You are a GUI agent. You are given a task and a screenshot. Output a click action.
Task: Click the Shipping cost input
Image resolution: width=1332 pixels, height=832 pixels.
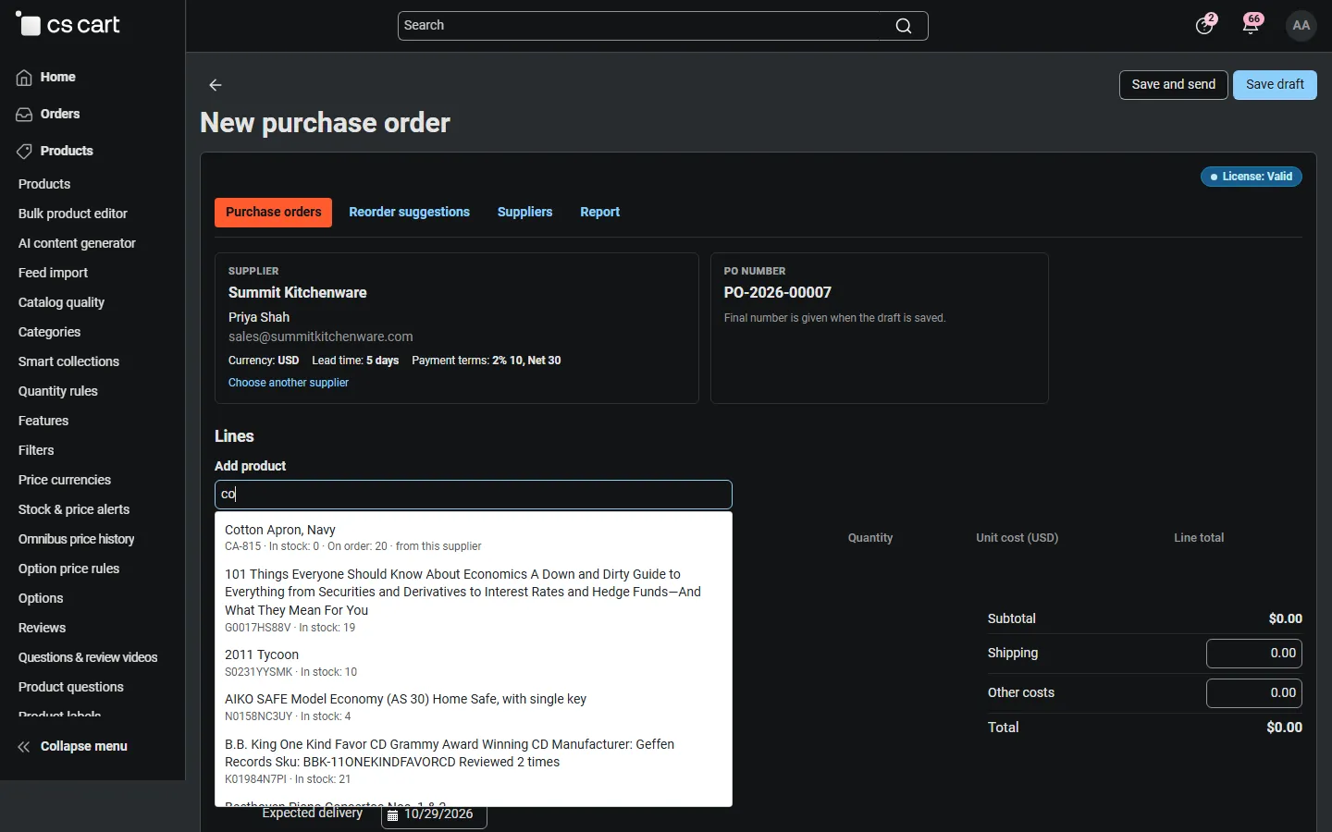(x=1254, y=654)
